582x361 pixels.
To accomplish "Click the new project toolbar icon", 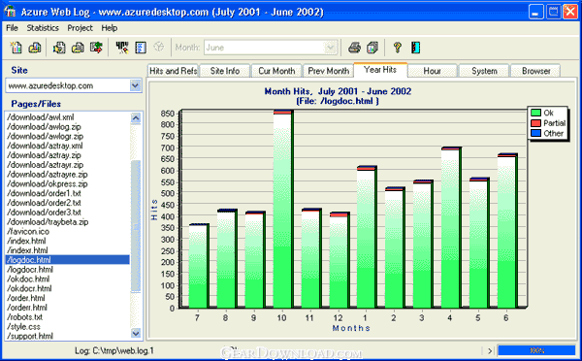I will pyautogui.click(x=16, y=48).
